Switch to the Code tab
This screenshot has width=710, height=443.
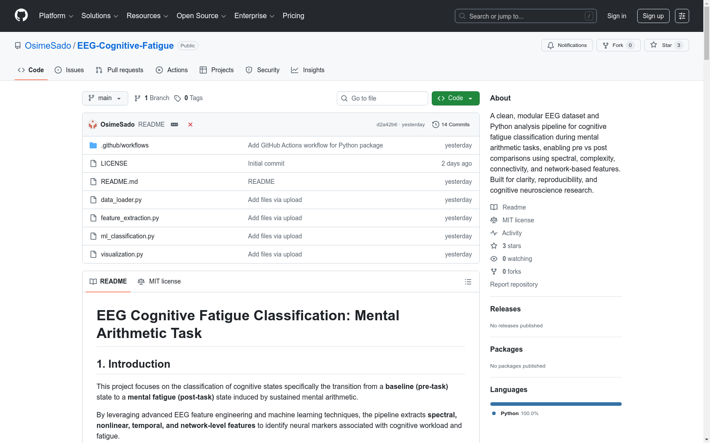coord(31,70)
